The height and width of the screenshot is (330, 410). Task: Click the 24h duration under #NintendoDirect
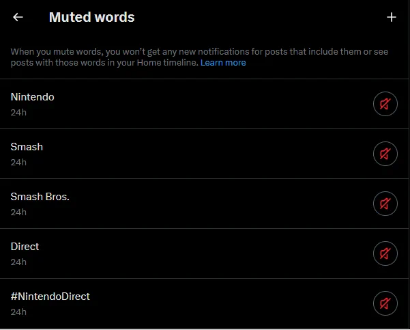(x=18, y=312)
